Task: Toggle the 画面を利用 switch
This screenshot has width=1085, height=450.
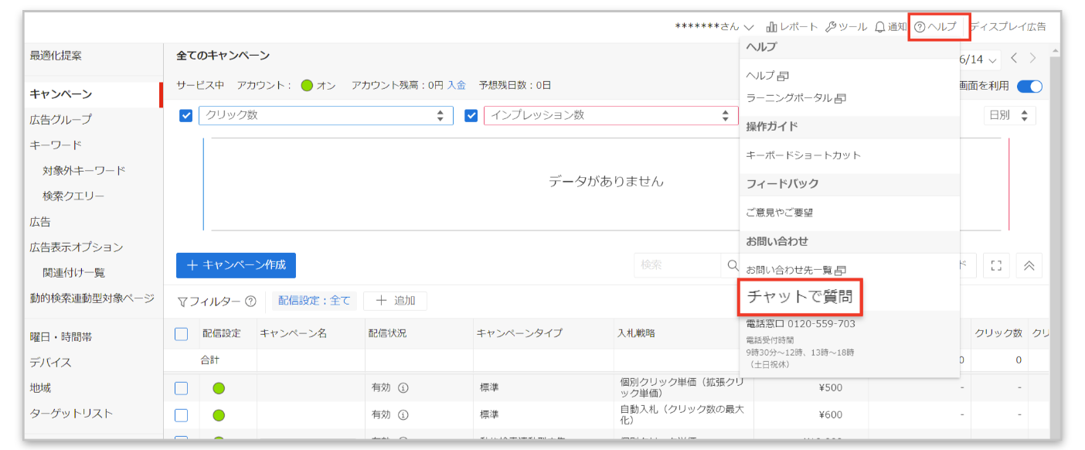Action: tap(1029, 86)
